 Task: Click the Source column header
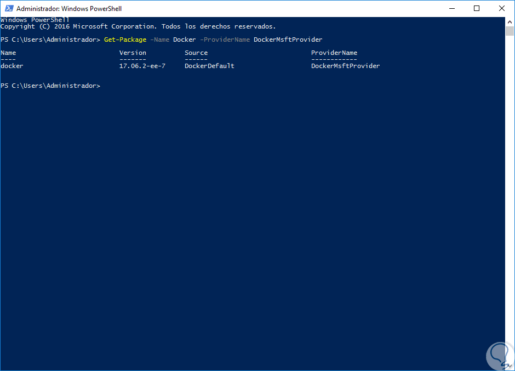[196, 53]
